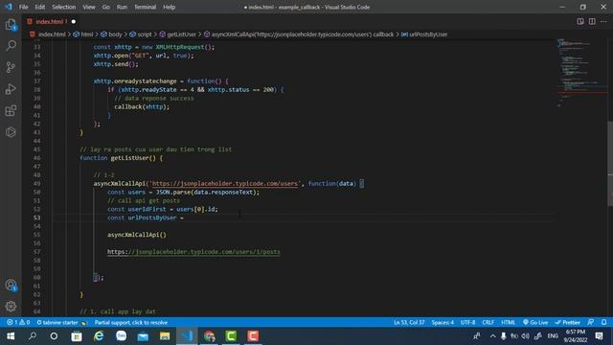Show errors and warnings in status bar
The width and height of the screenshot is (613, 345).
(18, 322)
